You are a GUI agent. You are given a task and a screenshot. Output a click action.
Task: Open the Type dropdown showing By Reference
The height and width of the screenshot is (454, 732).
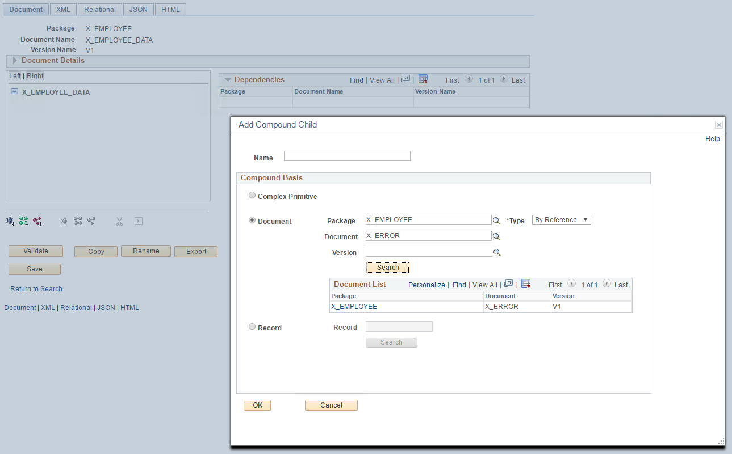561,219
